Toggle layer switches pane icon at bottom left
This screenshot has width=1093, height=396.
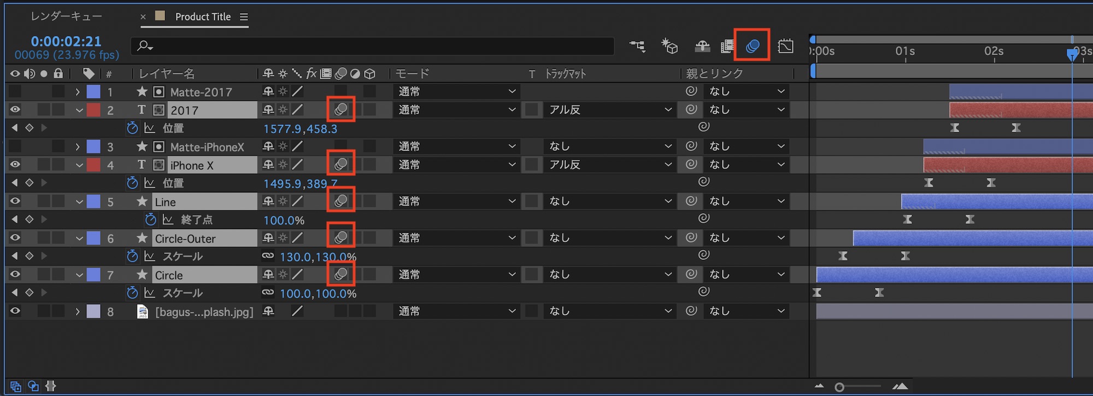click(15, 386)
